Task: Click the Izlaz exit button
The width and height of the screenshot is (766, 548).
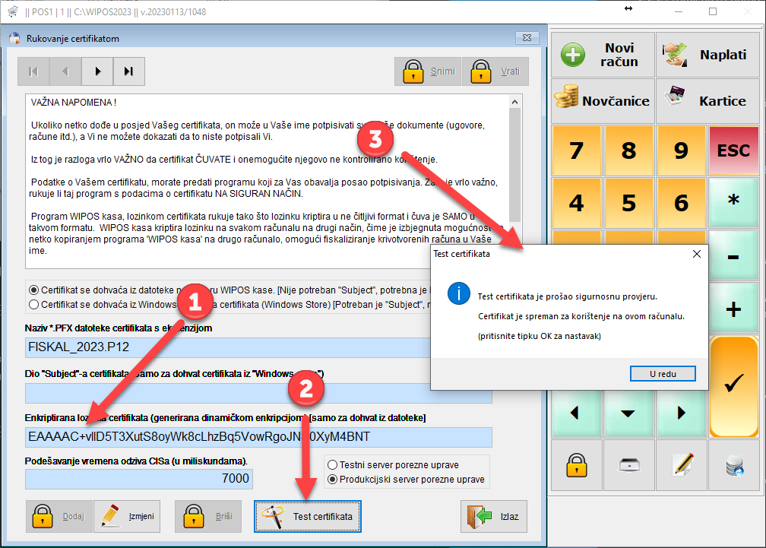Action: (494, 517)
